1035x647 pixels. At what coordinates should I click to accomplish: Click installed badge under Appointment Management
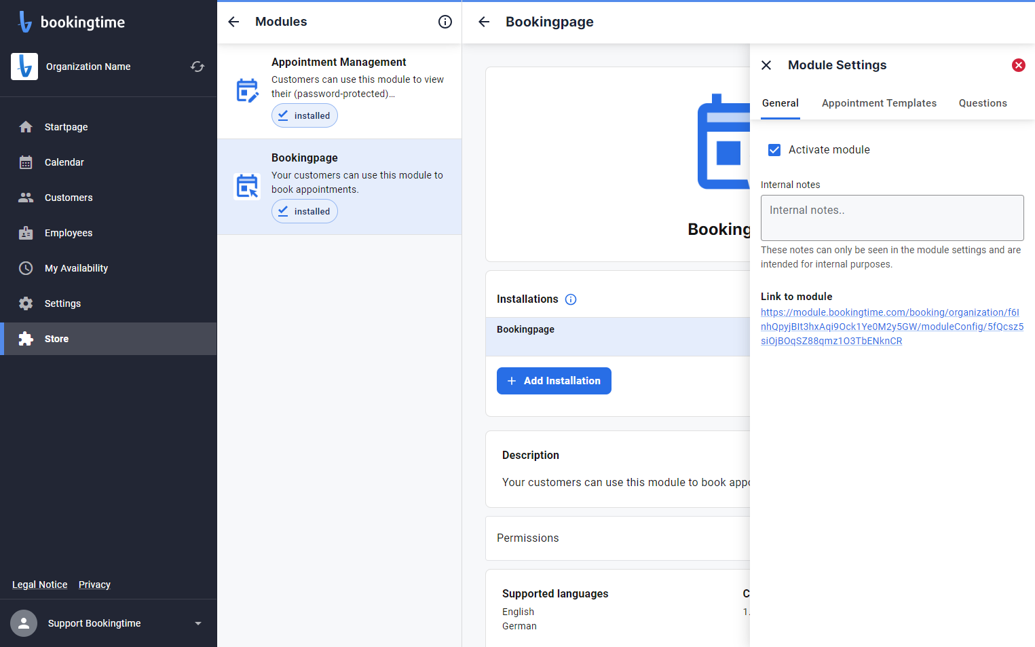(x=305, y=115)
